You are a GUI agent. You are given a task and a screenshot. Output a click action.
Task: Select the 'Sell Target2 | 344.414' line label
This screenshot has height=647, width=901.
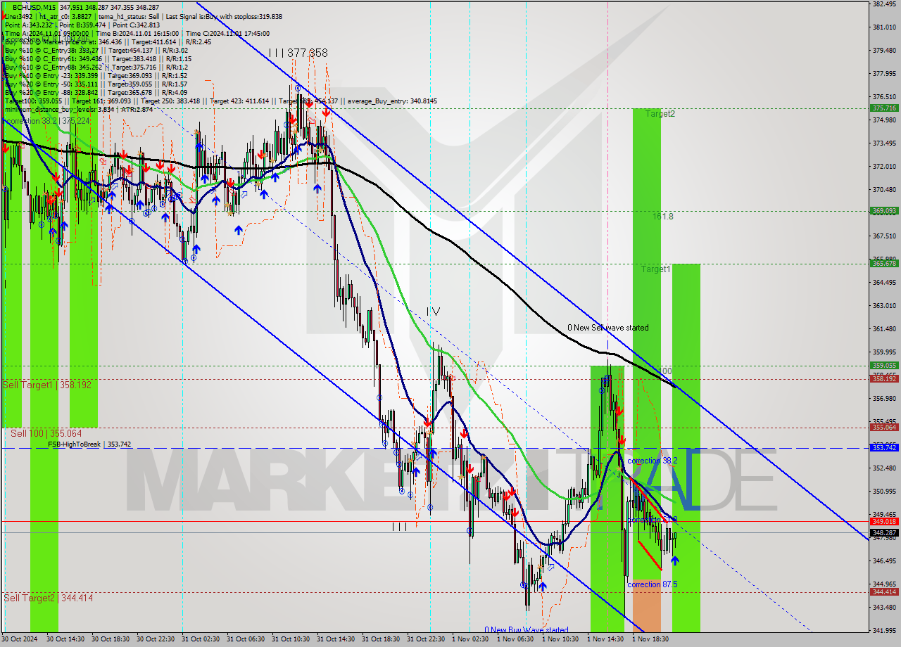(48, 598)
